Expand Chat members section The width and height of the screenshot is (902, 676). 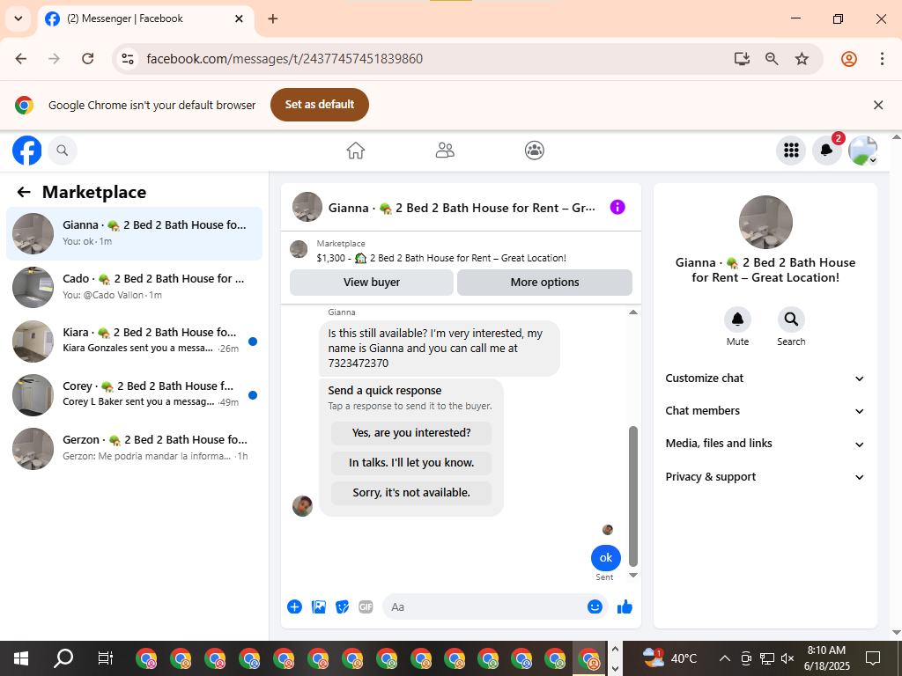tap(765, 411)
